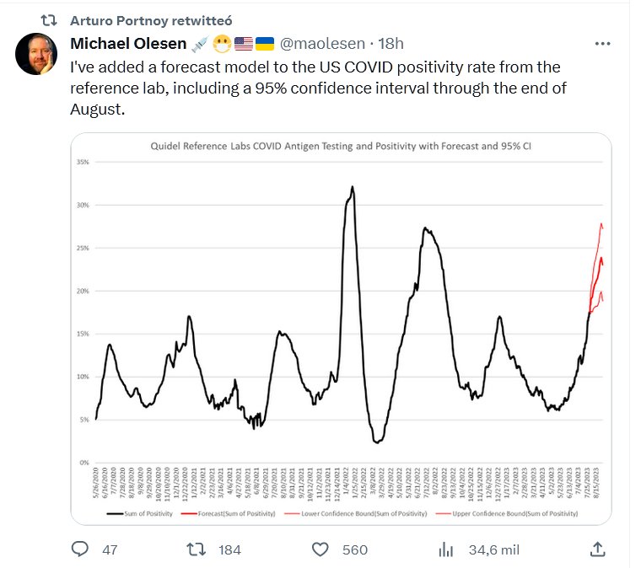This screenshot has height=568, width=641.
Task: Click the 47 replies count
Action: (x=109, y=549)
